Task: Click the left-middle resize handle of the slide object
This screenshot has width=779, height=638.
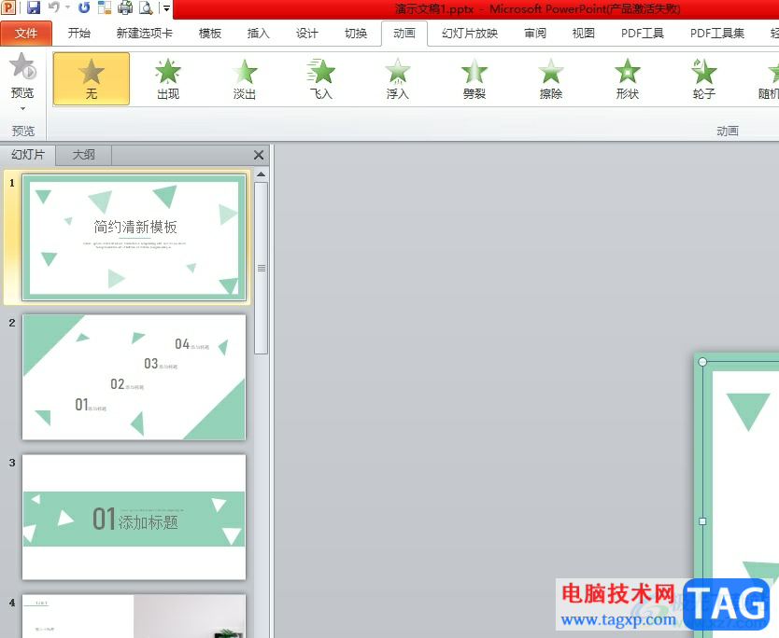Action: click(x=702, y=521)
